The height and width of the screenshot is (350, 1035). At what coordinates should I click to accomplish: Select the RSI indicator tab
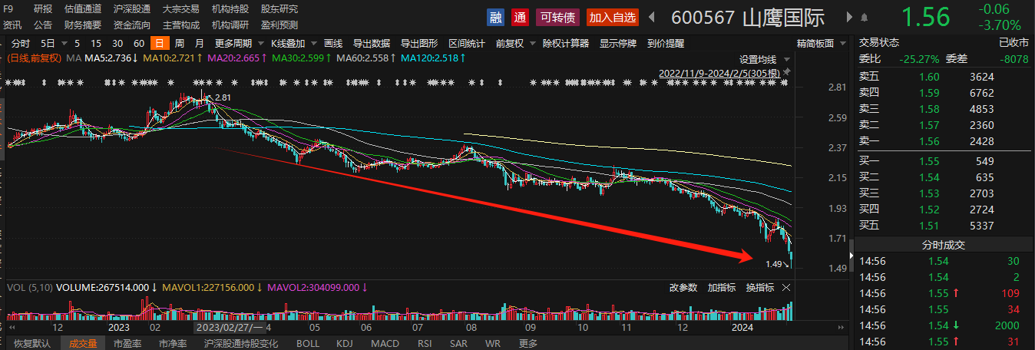pos(425,343)
